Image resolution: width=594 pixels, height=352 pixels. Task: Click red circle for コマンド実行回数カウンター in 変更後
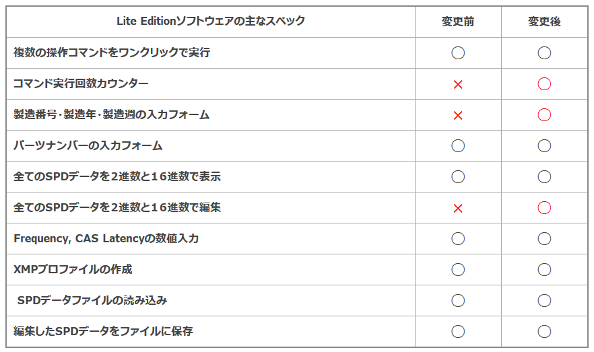point(544,83)
